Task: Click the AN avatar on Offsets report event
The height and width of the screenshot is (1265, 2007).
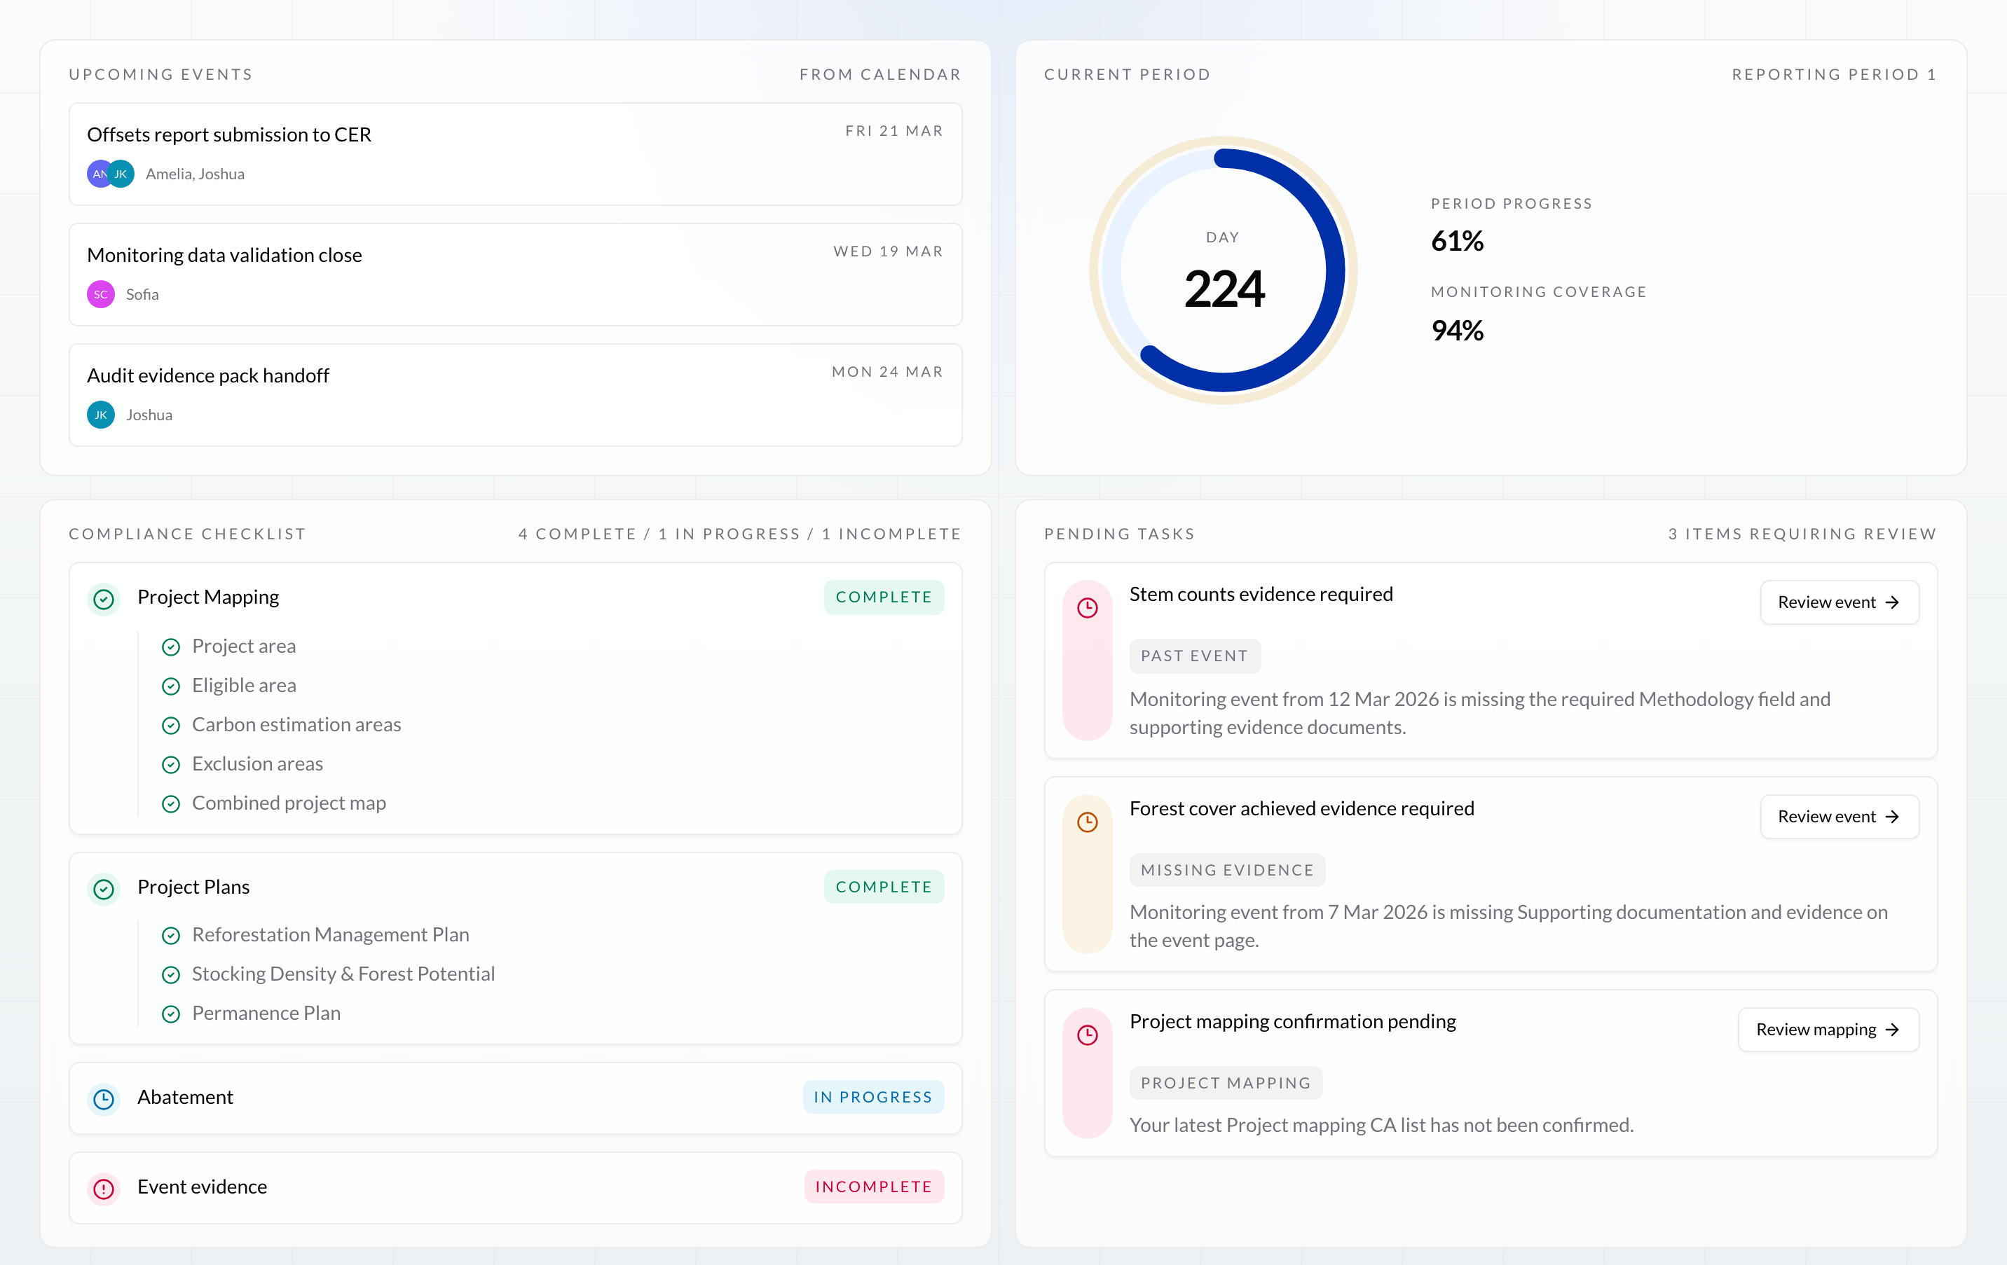Action: click(100, 174)
